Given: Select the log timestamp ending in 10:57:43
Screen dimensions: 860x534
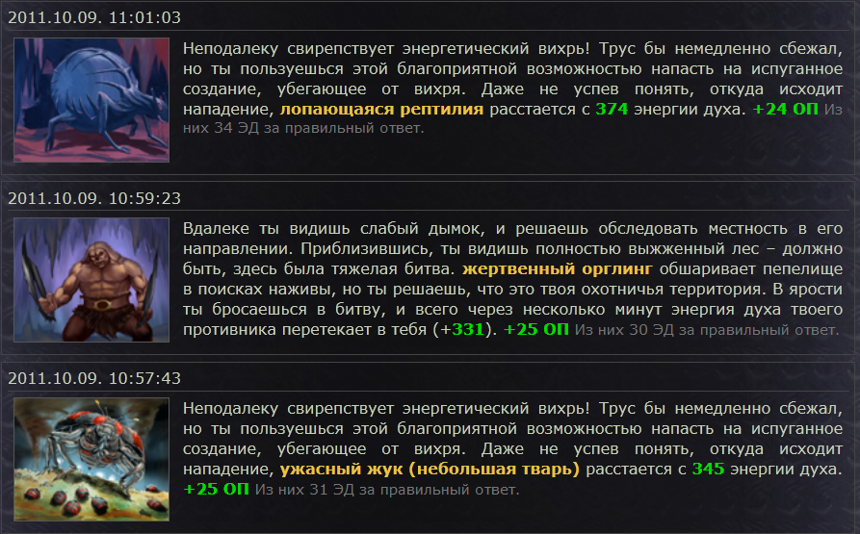Looking at the screenshot, I should click(94, 378).
